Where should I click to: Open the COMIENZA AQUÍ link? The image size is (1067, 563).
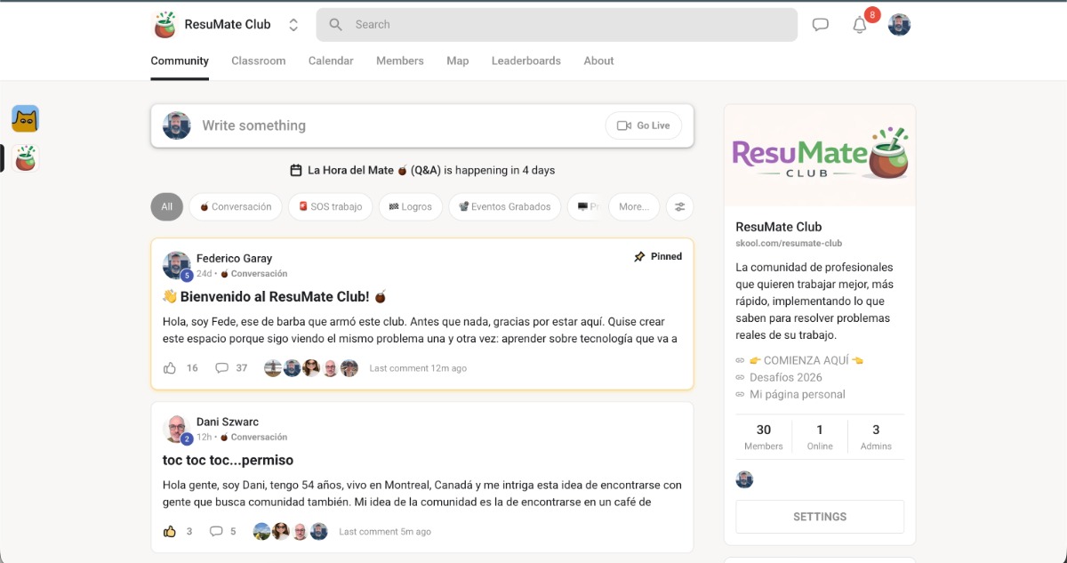coord(806,360)
